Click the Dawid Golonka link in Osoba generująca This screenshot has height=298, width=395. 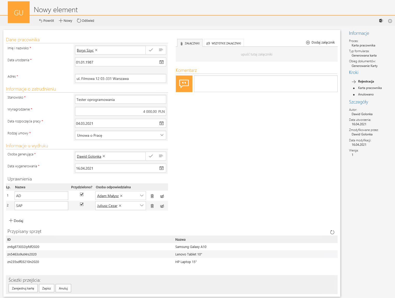point(89,156)
